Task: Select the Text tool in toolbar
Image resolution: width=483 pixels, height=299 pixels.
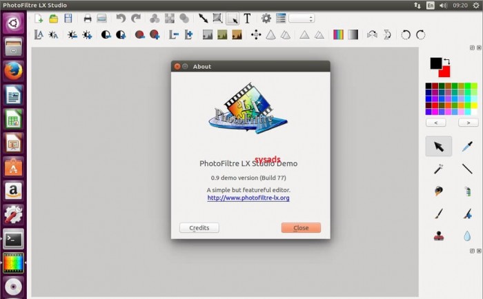Action: point(247,19)
